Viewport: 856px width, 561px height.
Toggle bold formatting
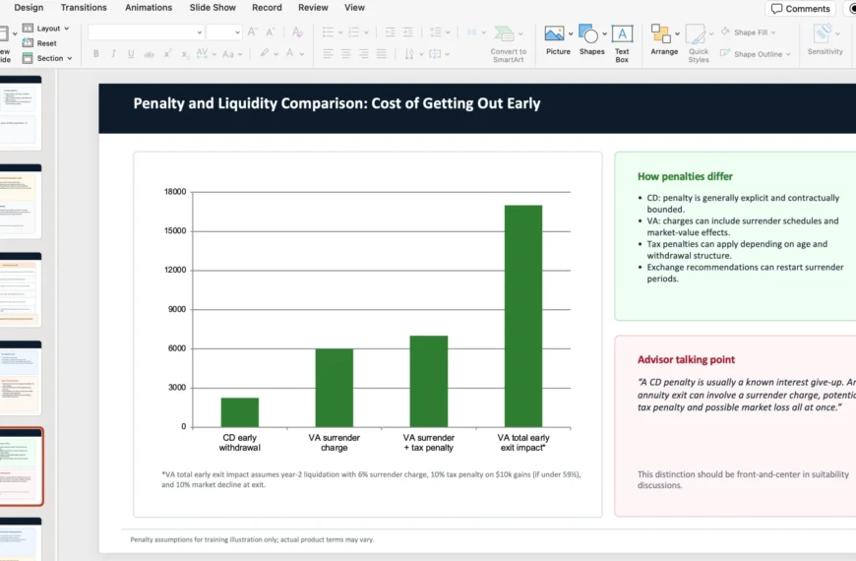[x=95, y=54]
